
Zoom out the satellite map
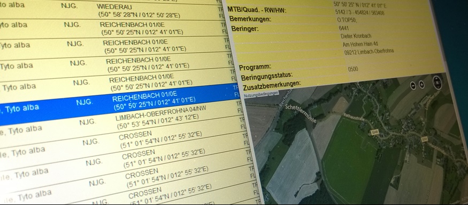[x=413, y=86]
